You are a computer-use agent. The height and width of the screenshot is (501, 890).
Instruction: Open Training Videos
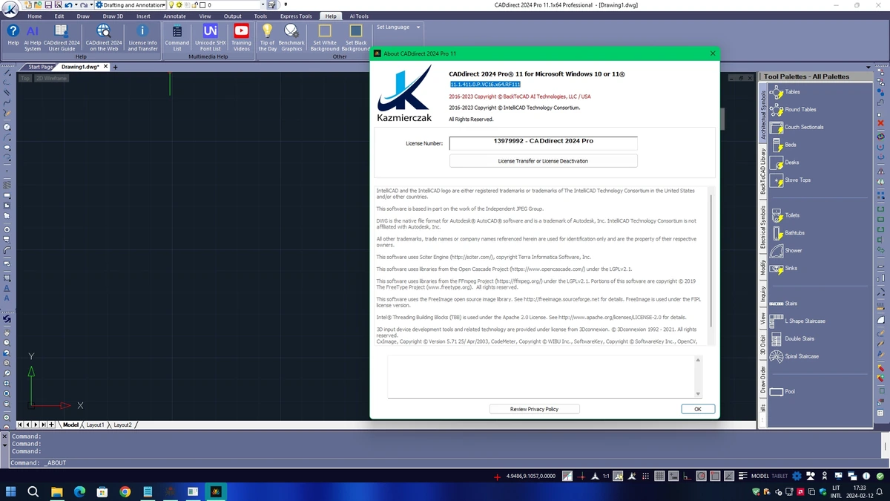click(x=241, y=36)
